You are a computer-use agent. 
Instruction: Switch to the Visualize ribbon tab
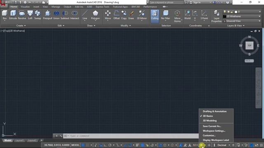point(25,7)
